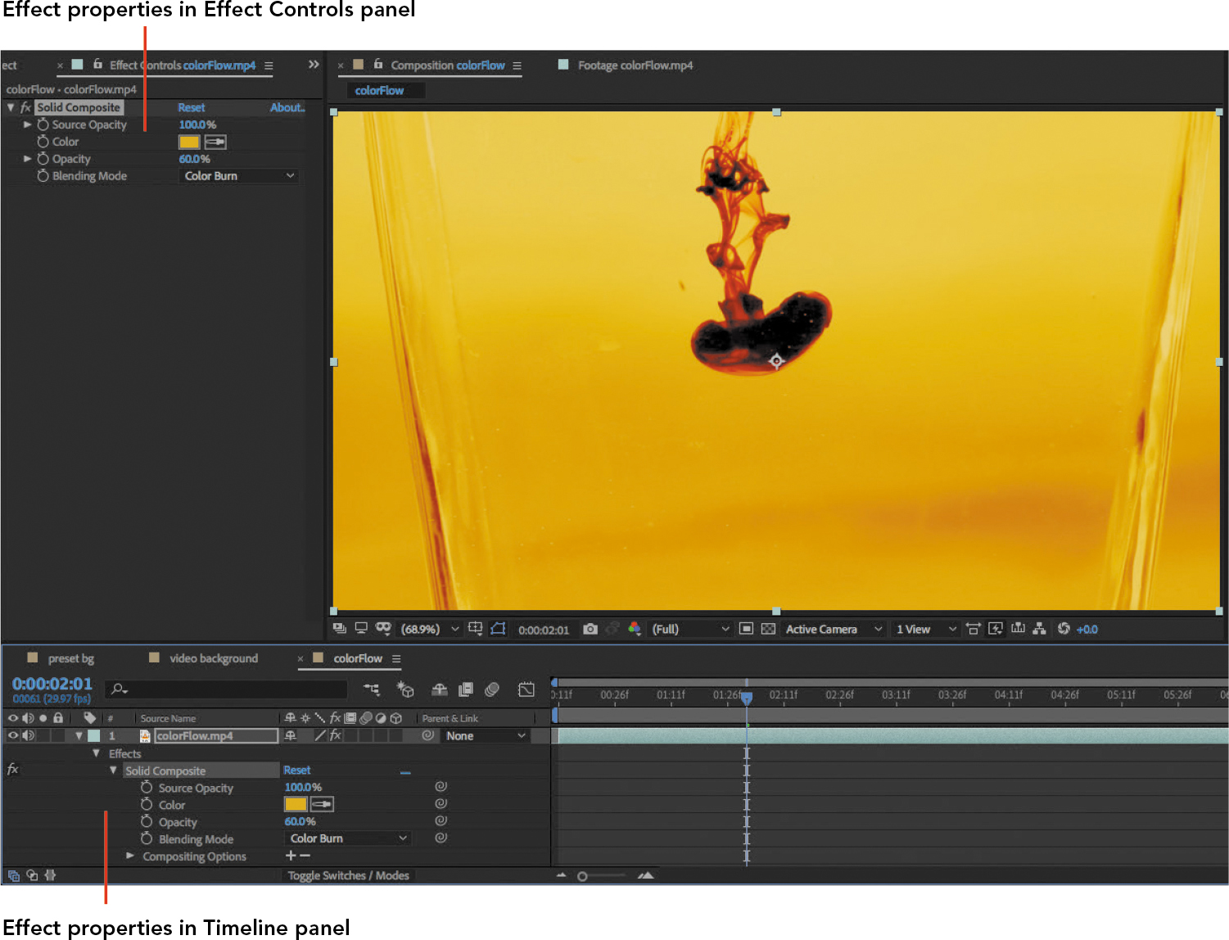Open show channel and color management icon

tap(635, 629)
